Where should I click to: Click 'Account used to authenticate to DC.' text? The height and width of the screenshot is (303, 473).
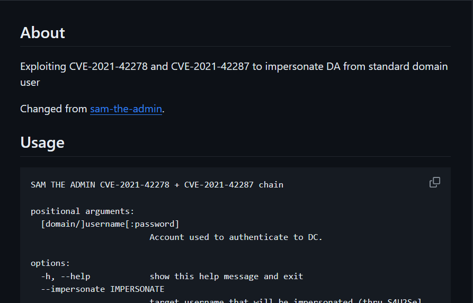pos(236,237)
